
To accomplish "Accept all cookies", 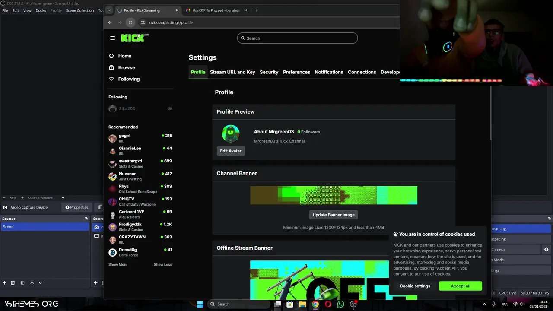I will (x=460, y=286).
